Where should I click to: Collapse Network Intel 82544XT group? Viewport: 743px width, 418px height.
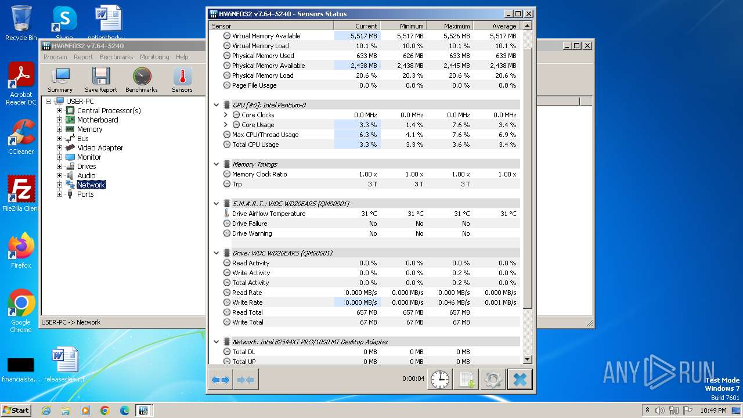pos(216,342)
